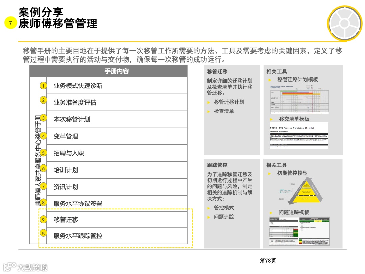Click the number 1 badge beside 业务模式快速诊断
The image size is (365, 274).
coord(43,86)
